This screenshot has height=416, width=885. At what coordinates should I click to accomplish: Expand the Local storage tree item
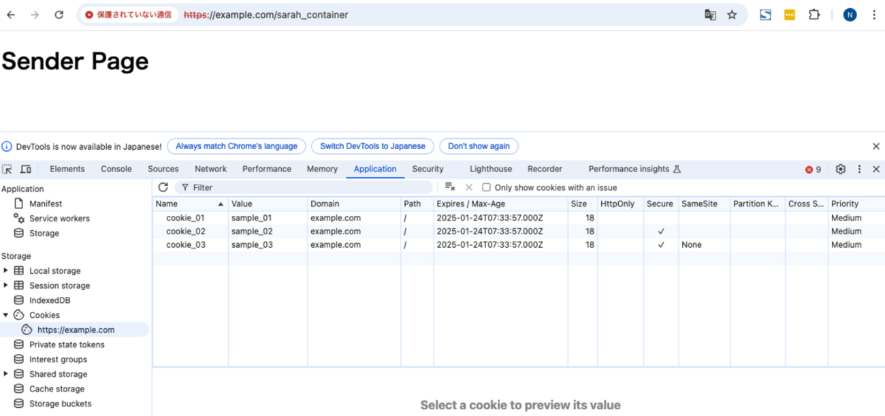point(6,271)
